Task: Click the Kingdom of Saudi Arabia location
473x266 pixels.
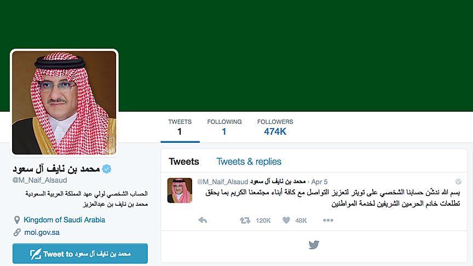Action: [x=64, y=220]
